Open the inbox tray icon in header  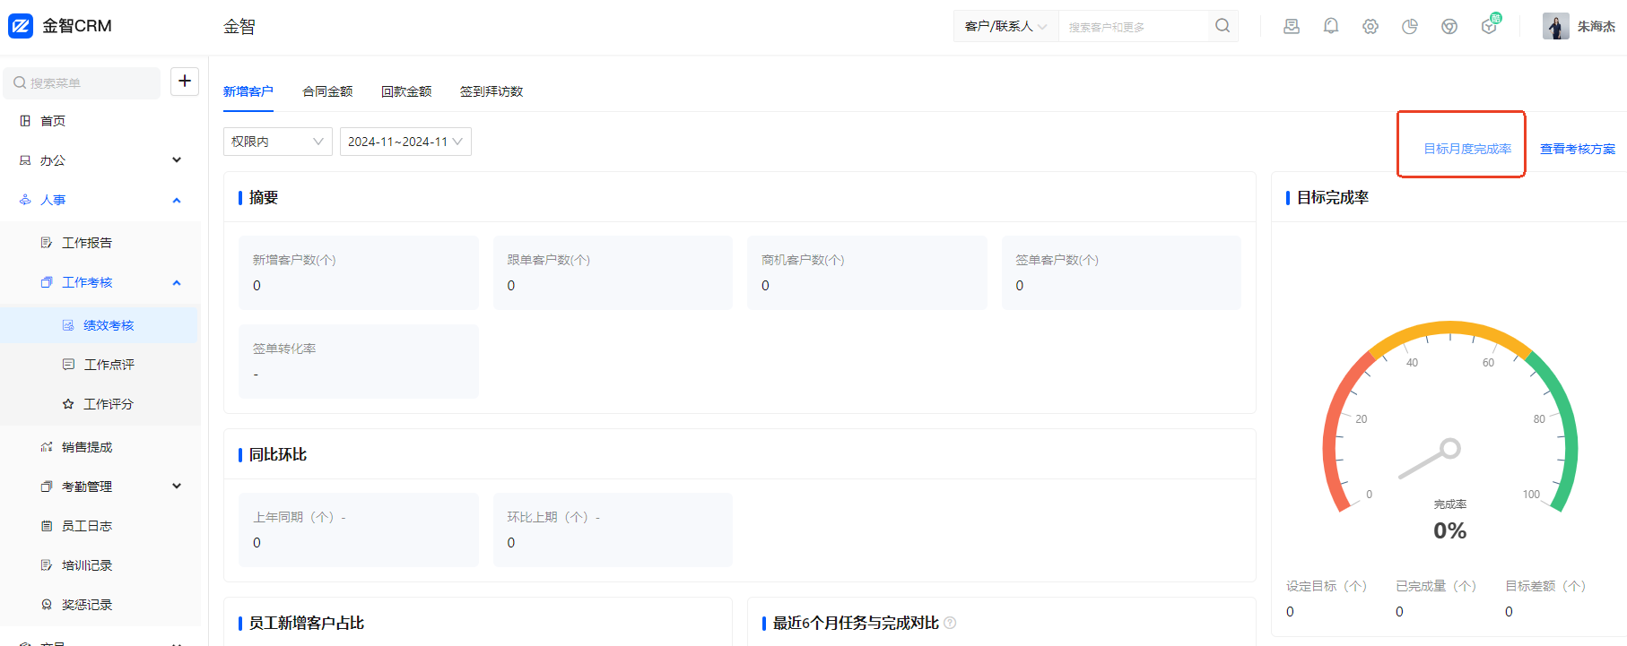[x=1292, y=26]
